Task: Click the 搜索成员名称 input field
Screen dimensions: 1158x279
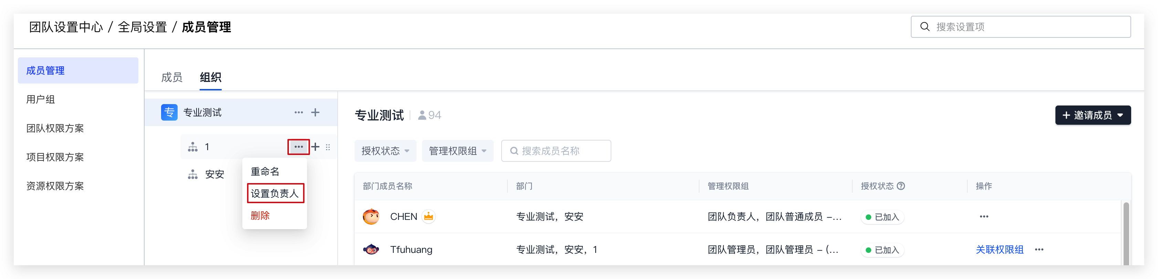Action: pos(556,151)
